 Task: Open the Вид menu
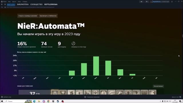coord(9,2)
